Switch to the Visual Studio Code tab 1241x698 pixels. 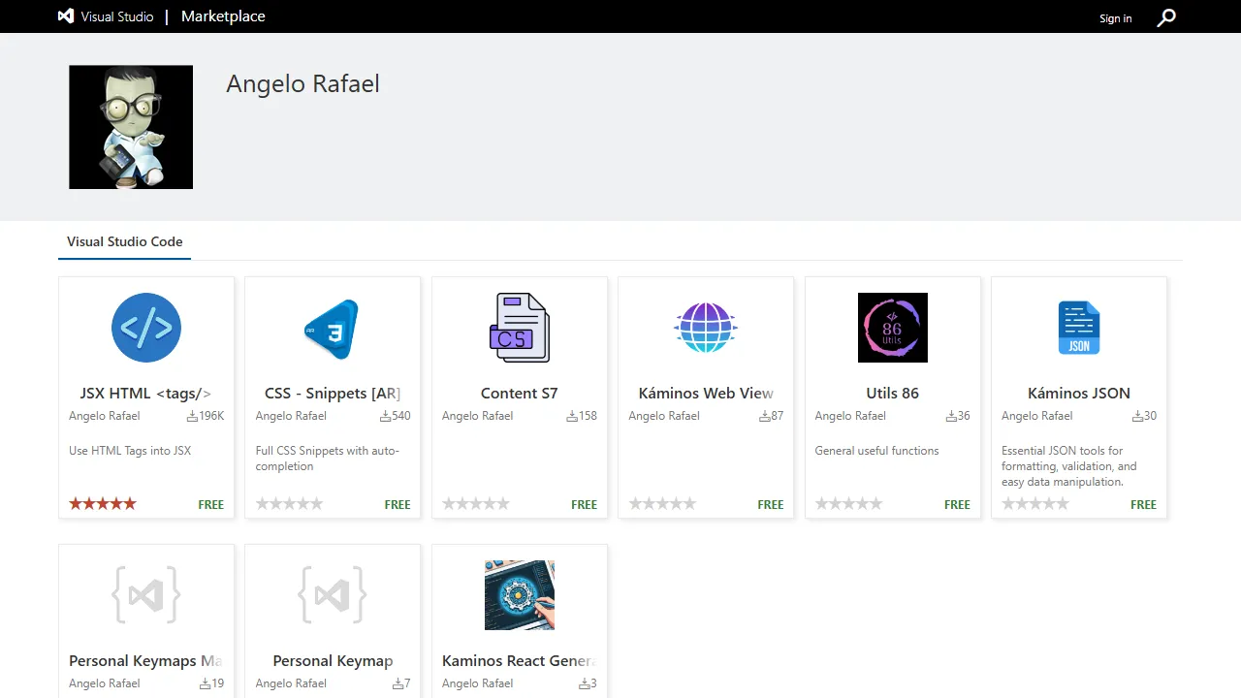pos(124,241)
